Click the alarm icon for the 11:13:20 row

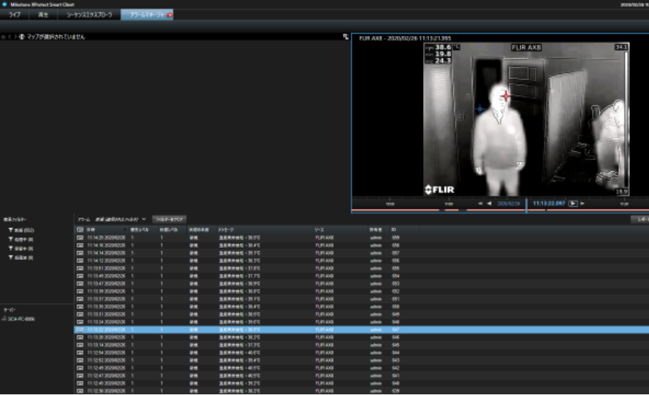[80, 337]
